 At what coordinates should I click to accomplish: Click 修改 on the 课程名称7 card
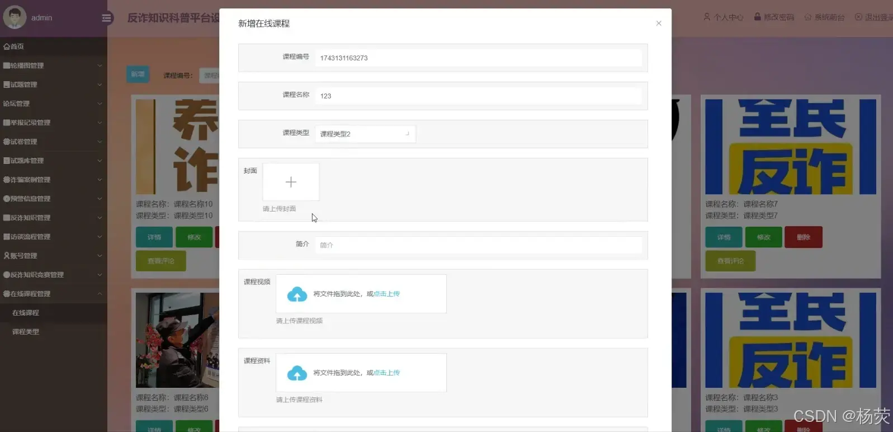coord(763,237)
